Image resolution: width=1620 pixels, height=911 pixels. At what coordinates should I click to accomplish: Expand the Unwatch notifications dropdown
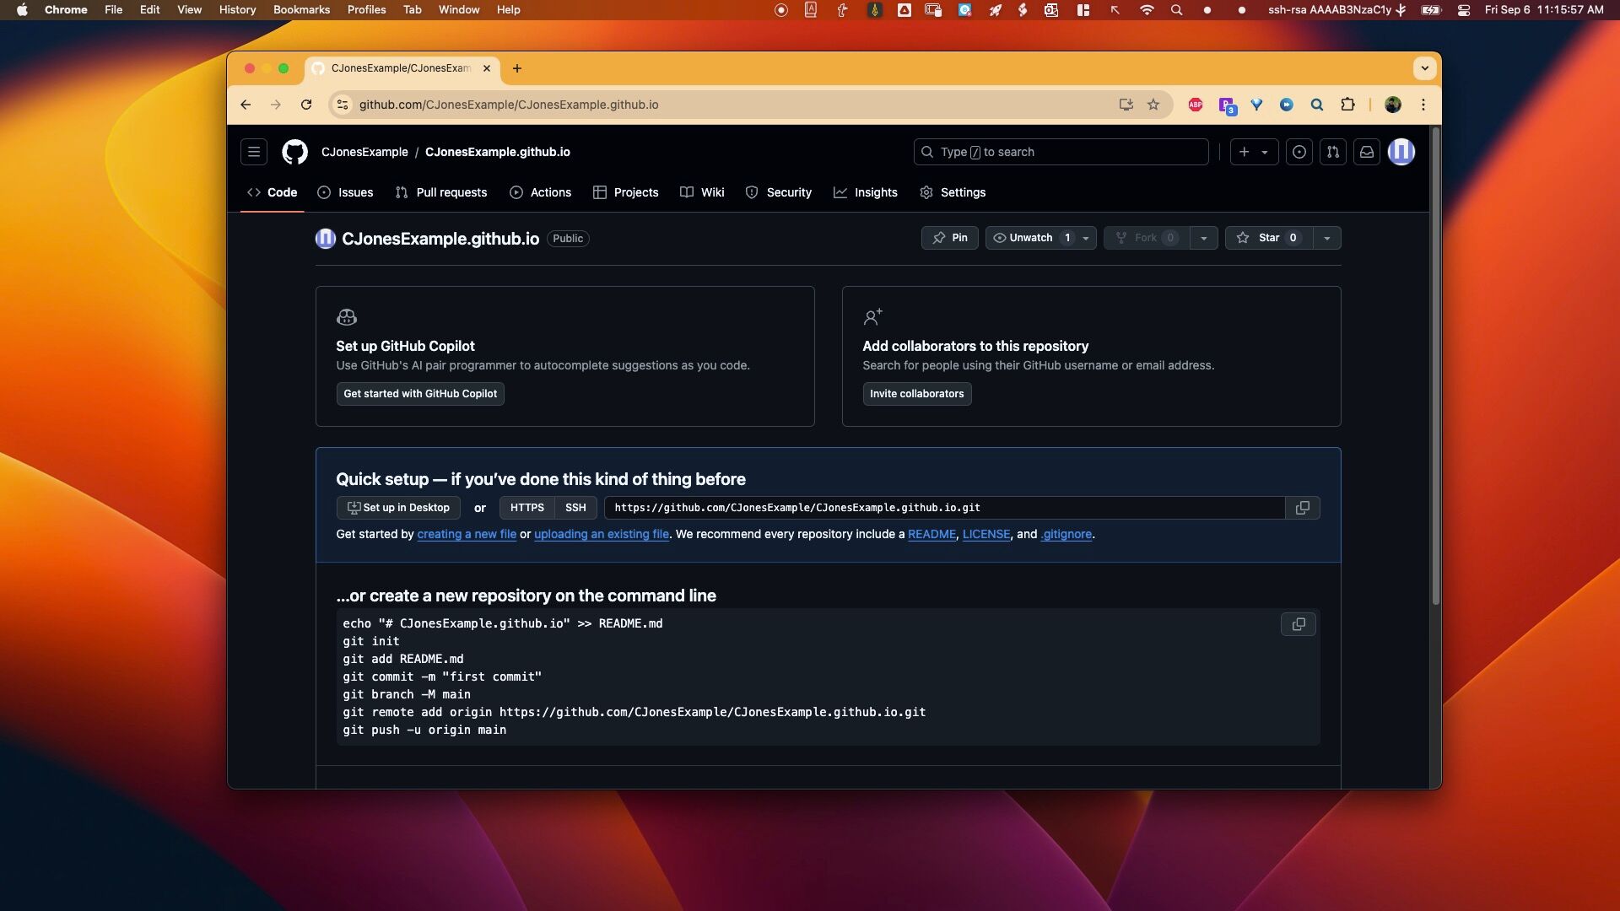coord(1086,239)
